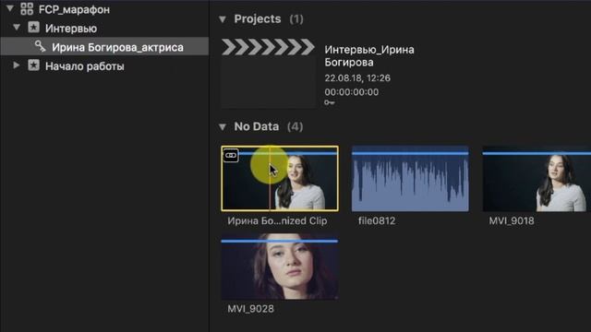This screenshot has width=591, height=332.
Task: Collapse the Projects section triangle
Action: coord(223,18)
